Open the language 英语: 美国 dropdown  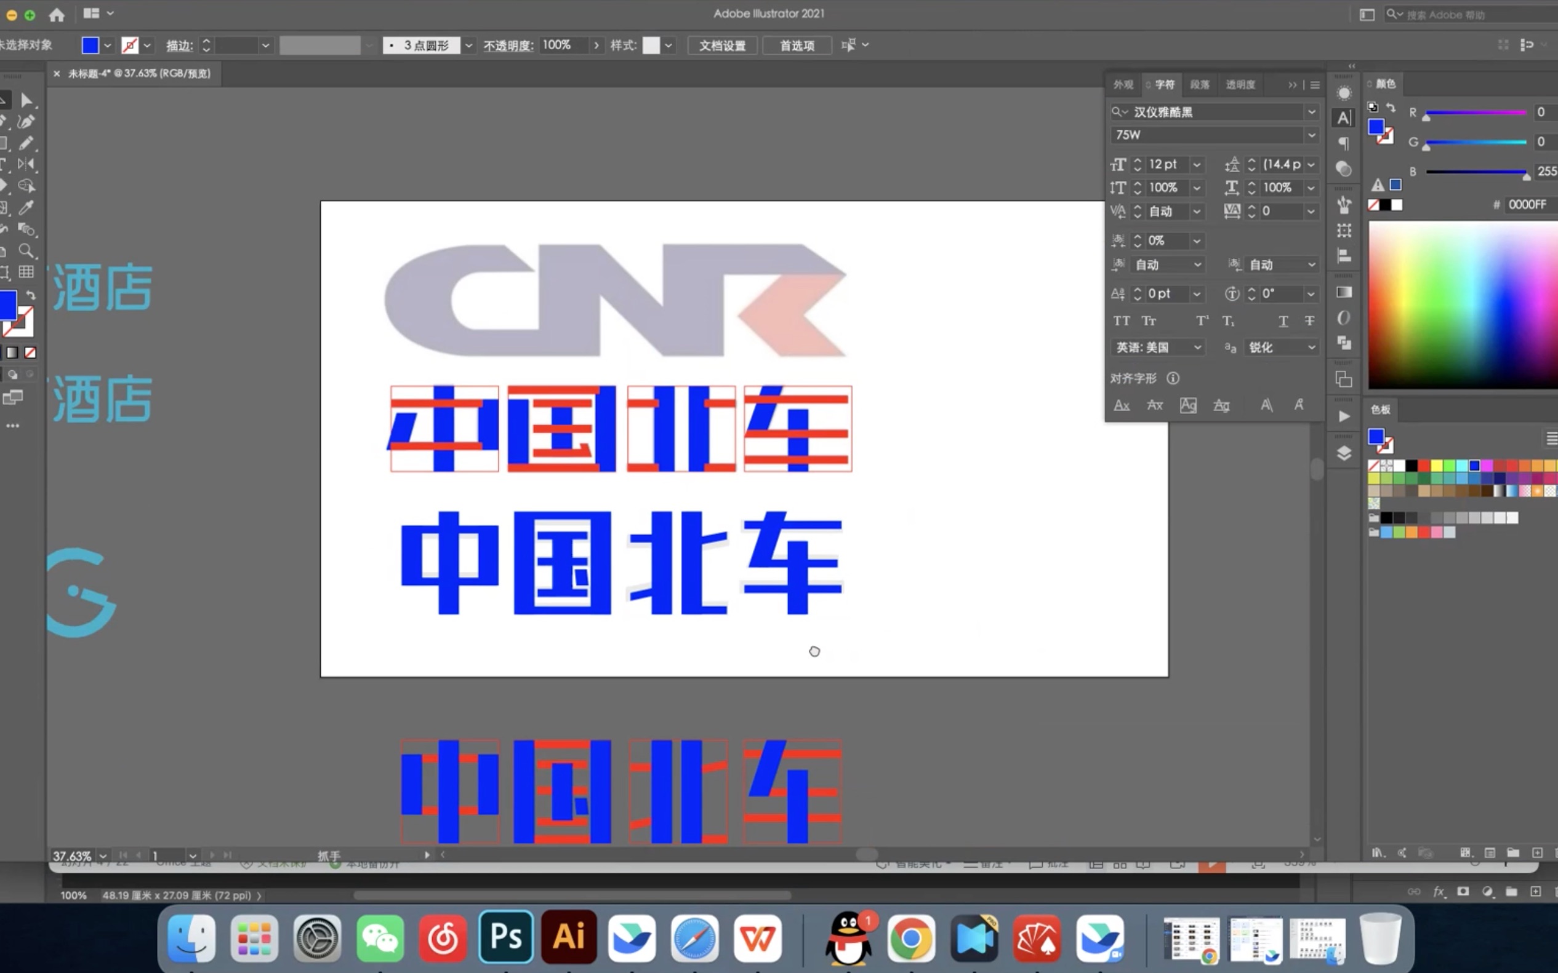coord(1158,347)
